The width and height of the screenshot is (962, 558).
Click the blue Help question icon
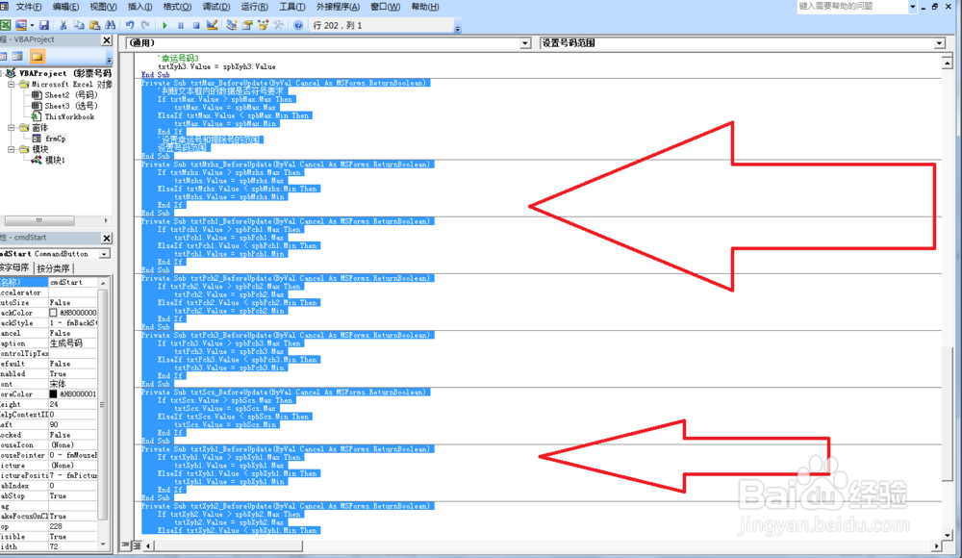(298, 25)
